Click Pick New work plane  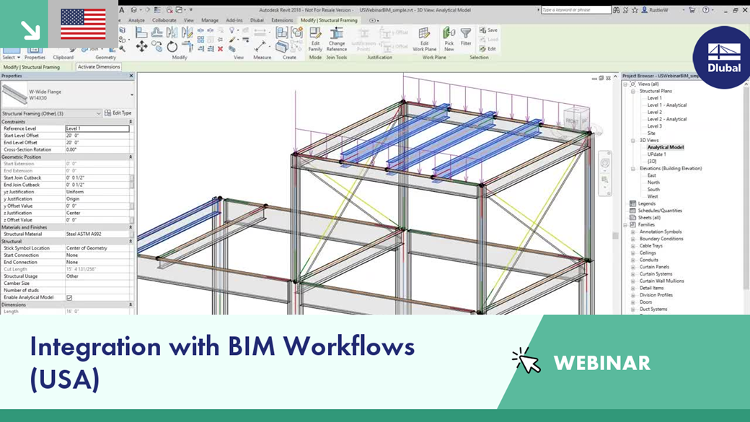[x=449, y=39]
